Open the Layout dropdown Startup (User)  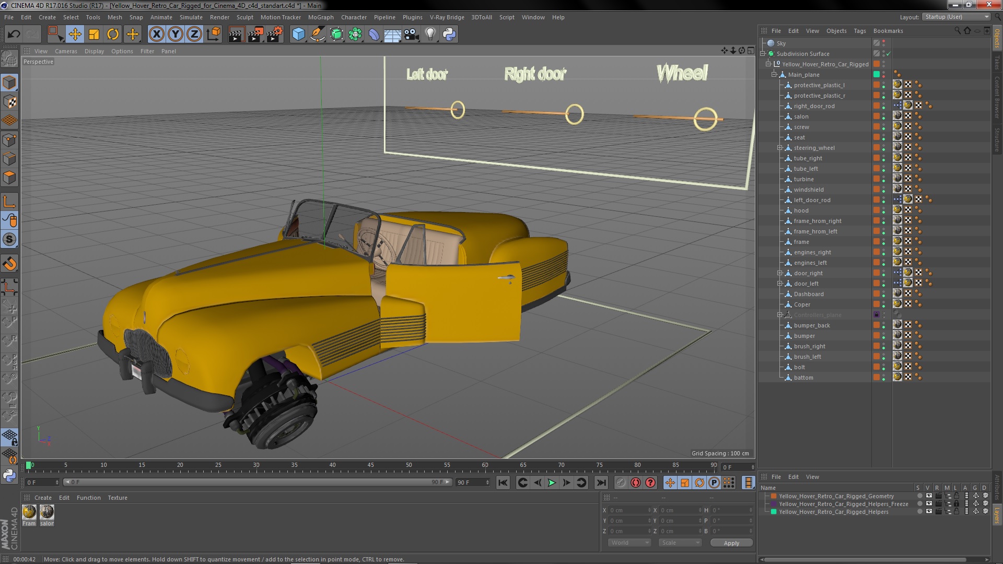click(x=955, y=17)
